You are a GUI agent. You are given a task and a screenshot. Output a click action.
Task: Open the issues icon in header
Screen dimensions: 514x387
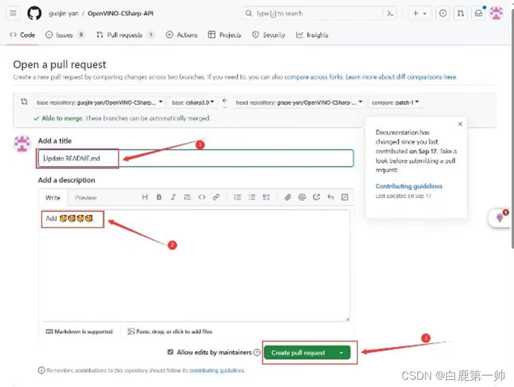(x=443, y=13)
